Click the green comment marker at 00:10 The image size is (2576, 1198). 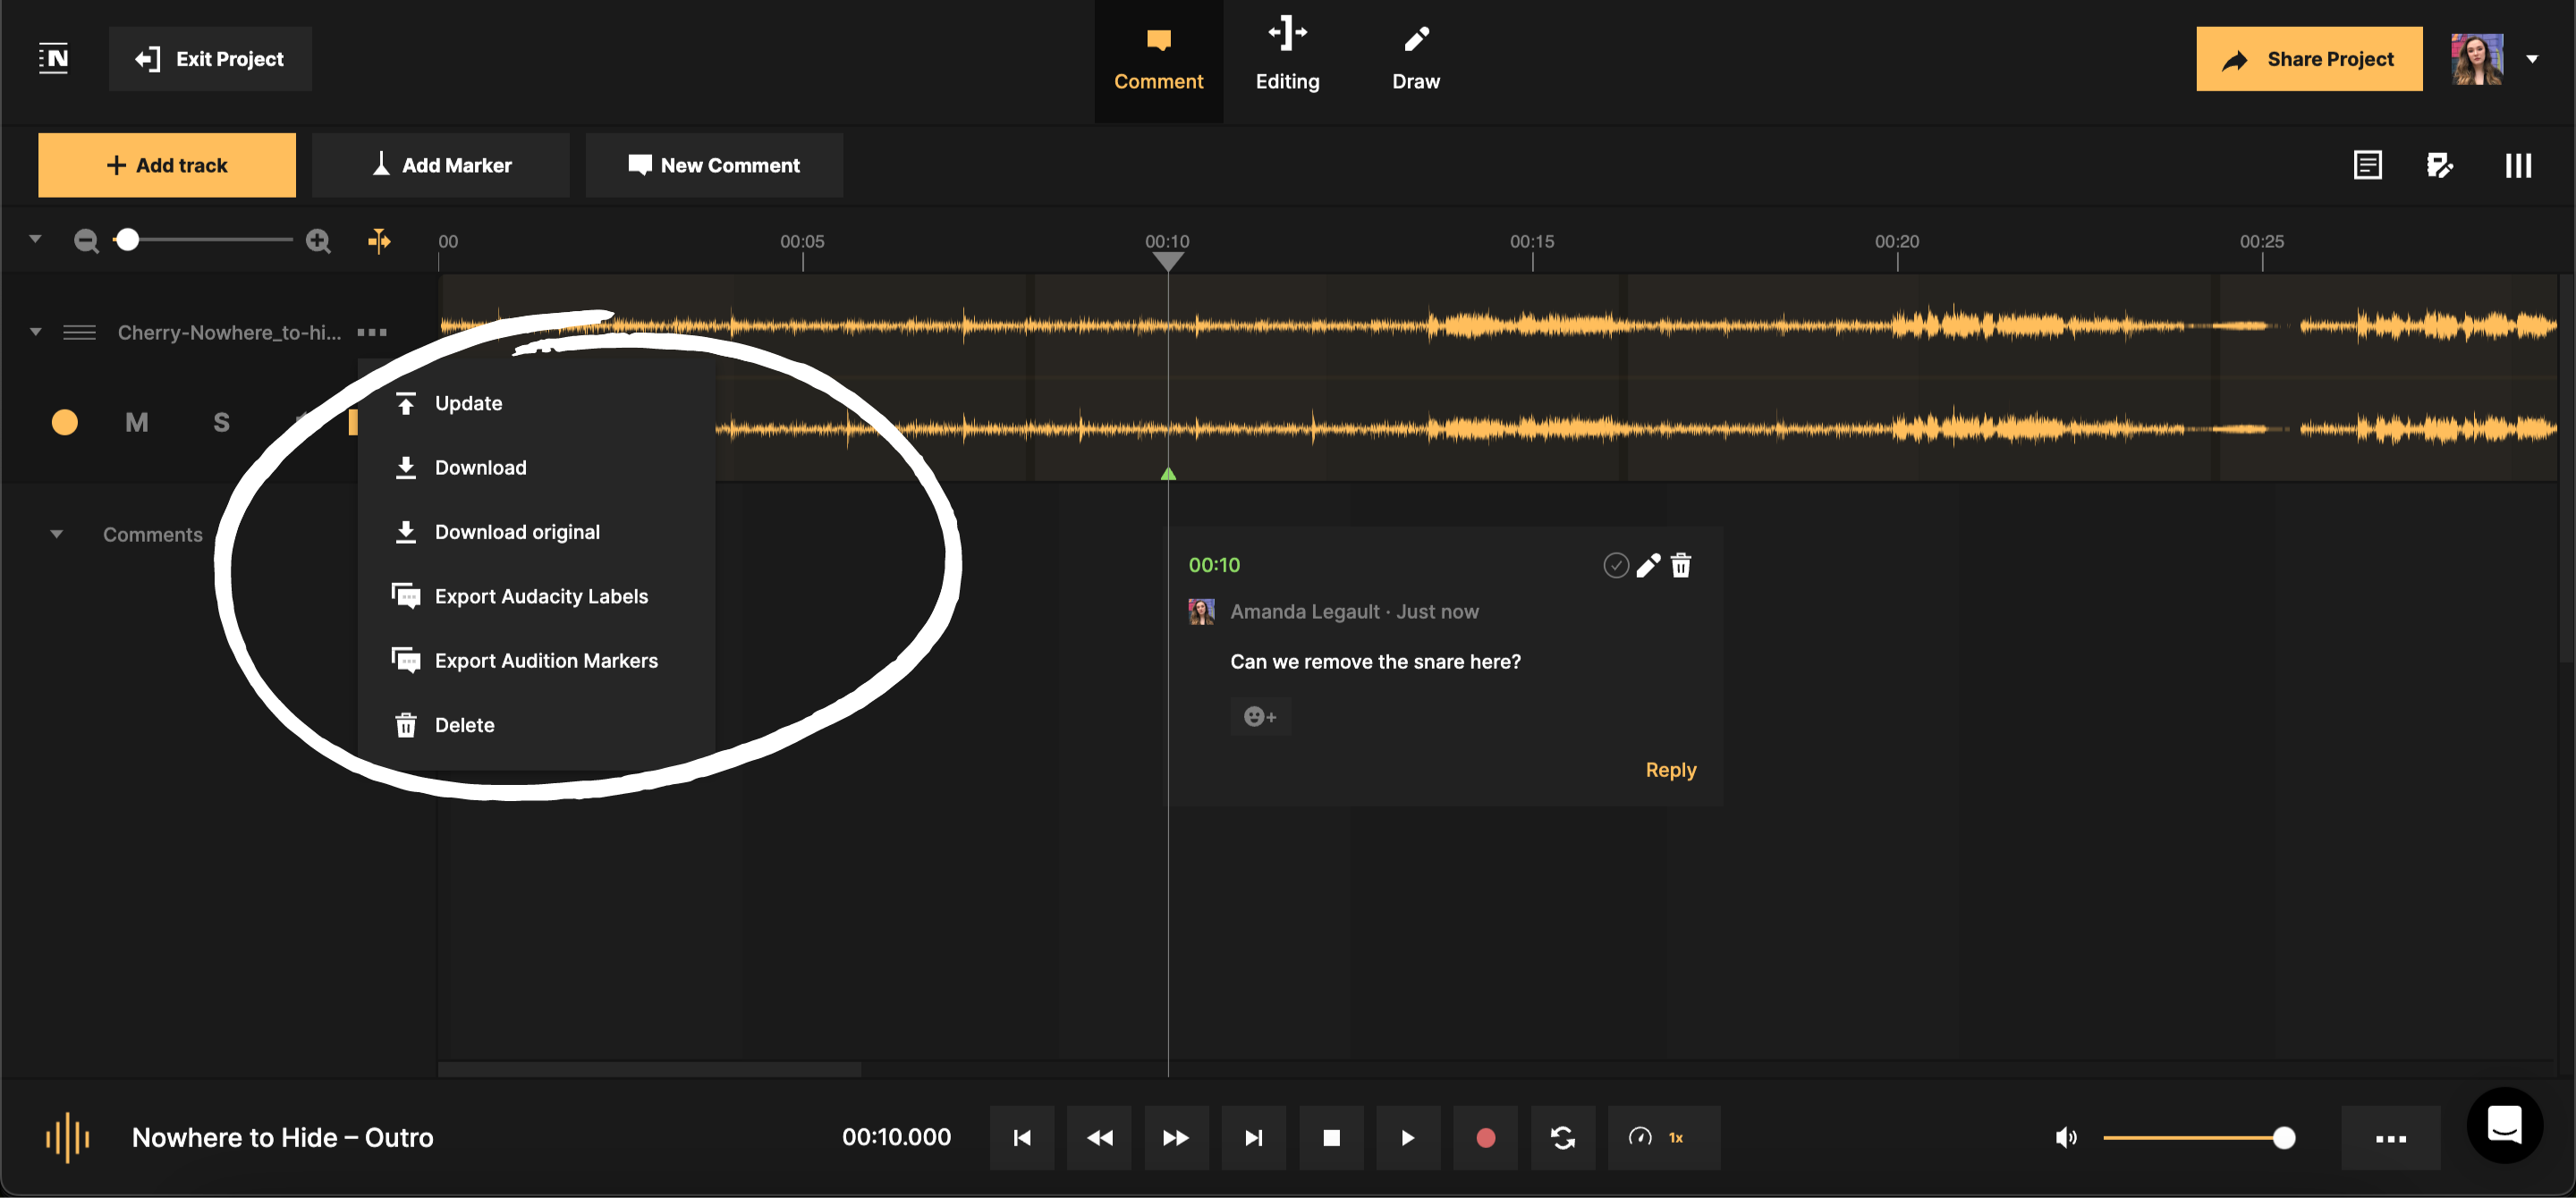point(1168,473)
